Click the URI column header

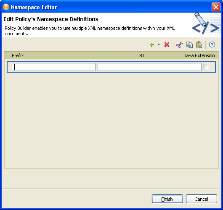pos(140,55)
